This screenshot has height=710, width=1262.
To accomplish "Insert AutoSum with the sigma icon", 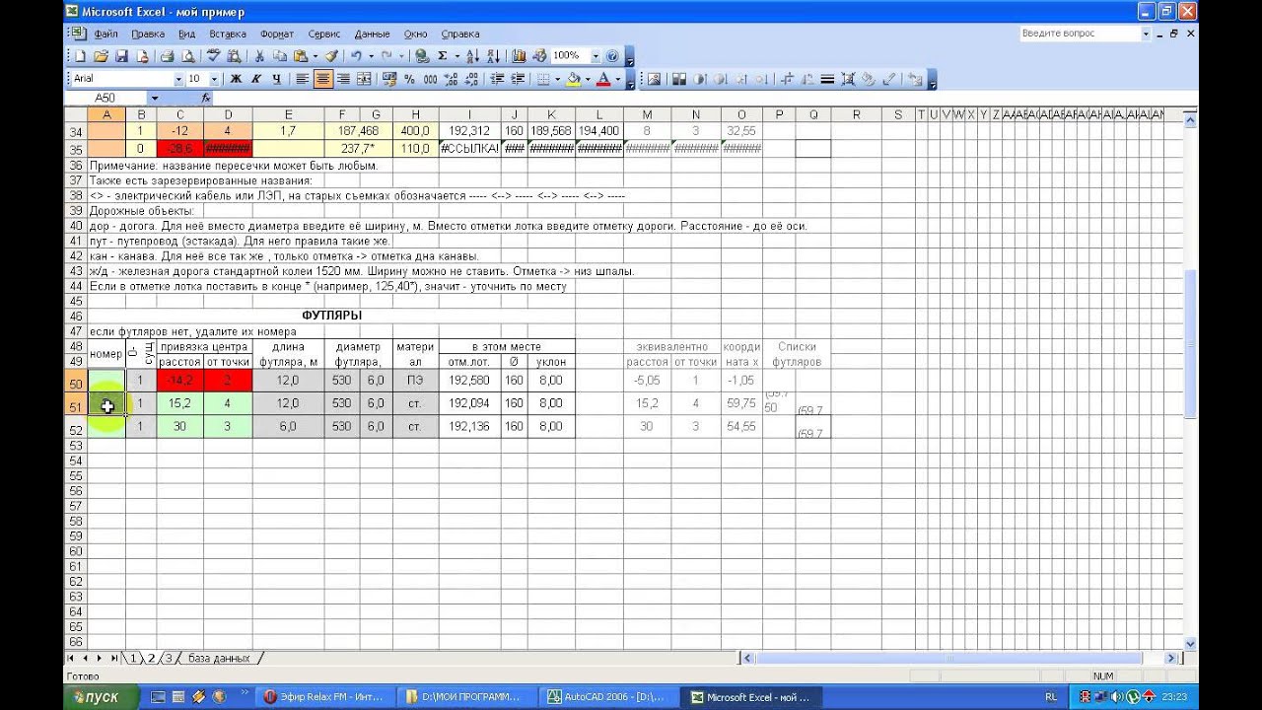I will [443, 56].
